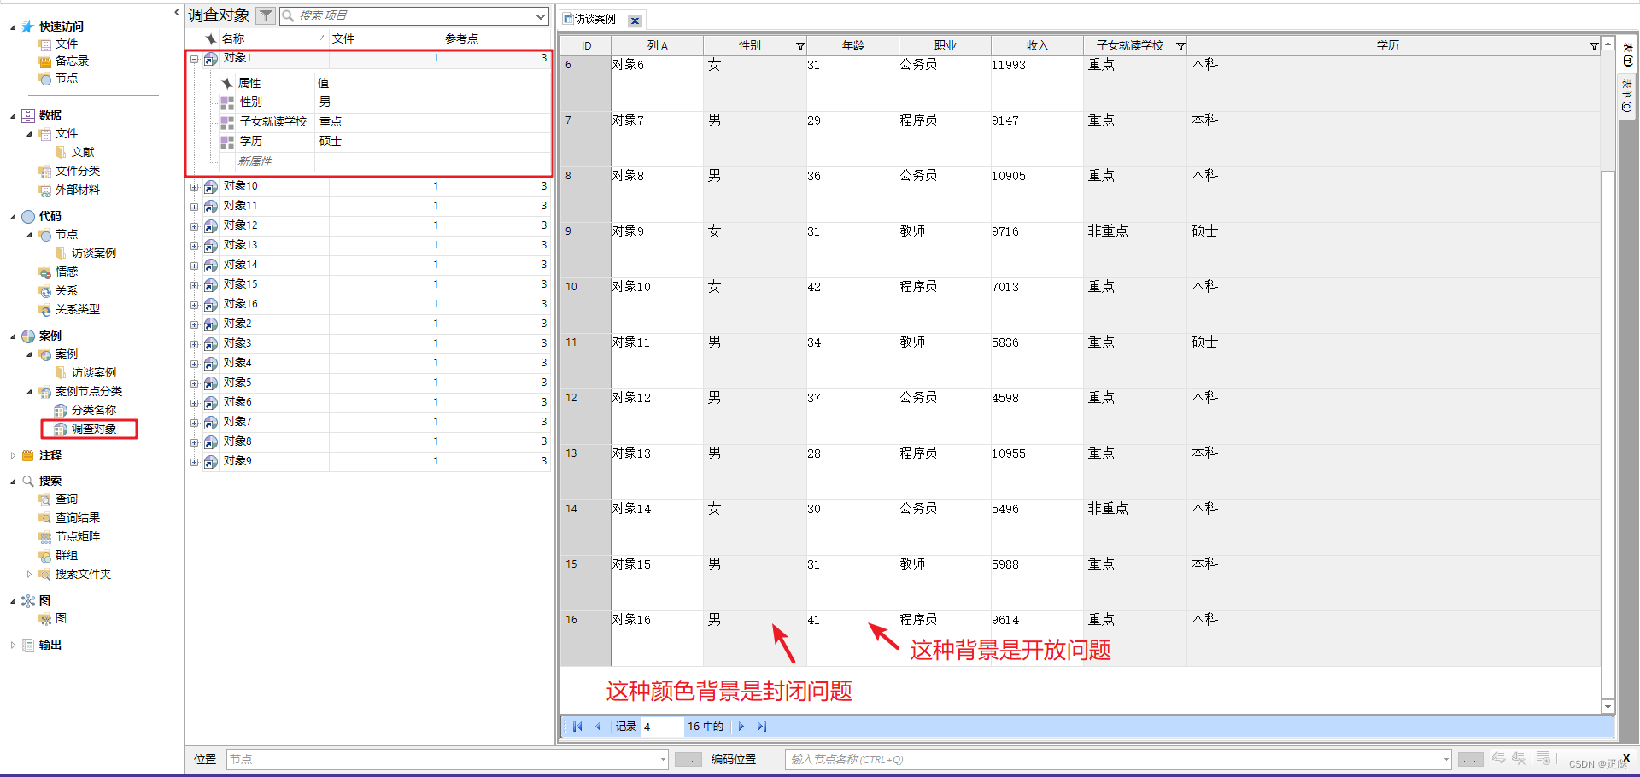Select 调查对象 case classification
1640x777 pixels.
pos(93,429)
